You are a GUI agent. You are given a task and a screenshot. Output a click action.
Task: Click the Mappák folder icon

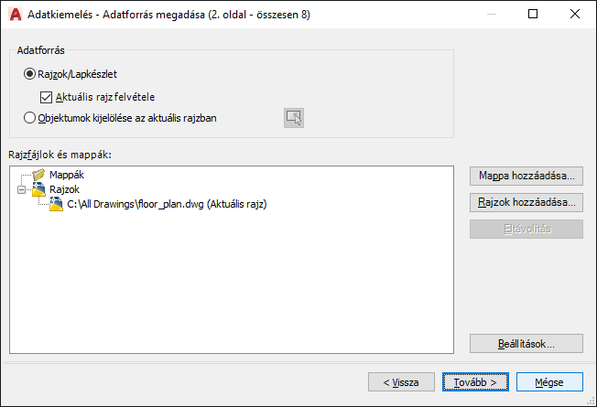(38, 174)
